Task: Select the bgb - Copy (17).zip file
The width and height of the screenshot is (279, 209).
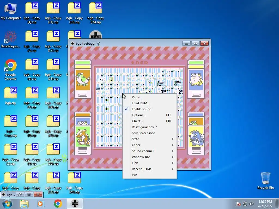Action: (53, 183)
